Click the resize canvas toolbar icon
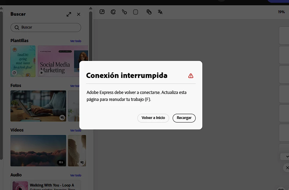 (x=102, y=12)
